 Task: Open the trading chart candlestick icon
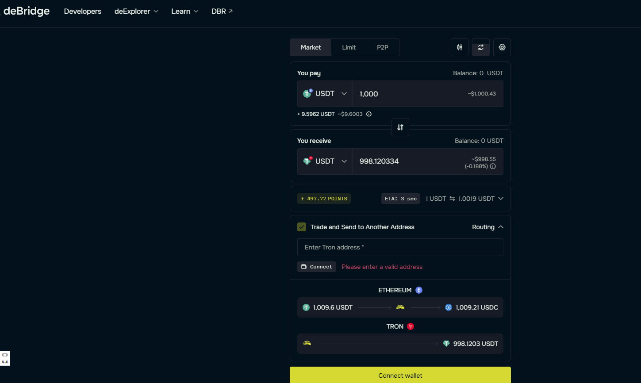(x=460, y=47)
